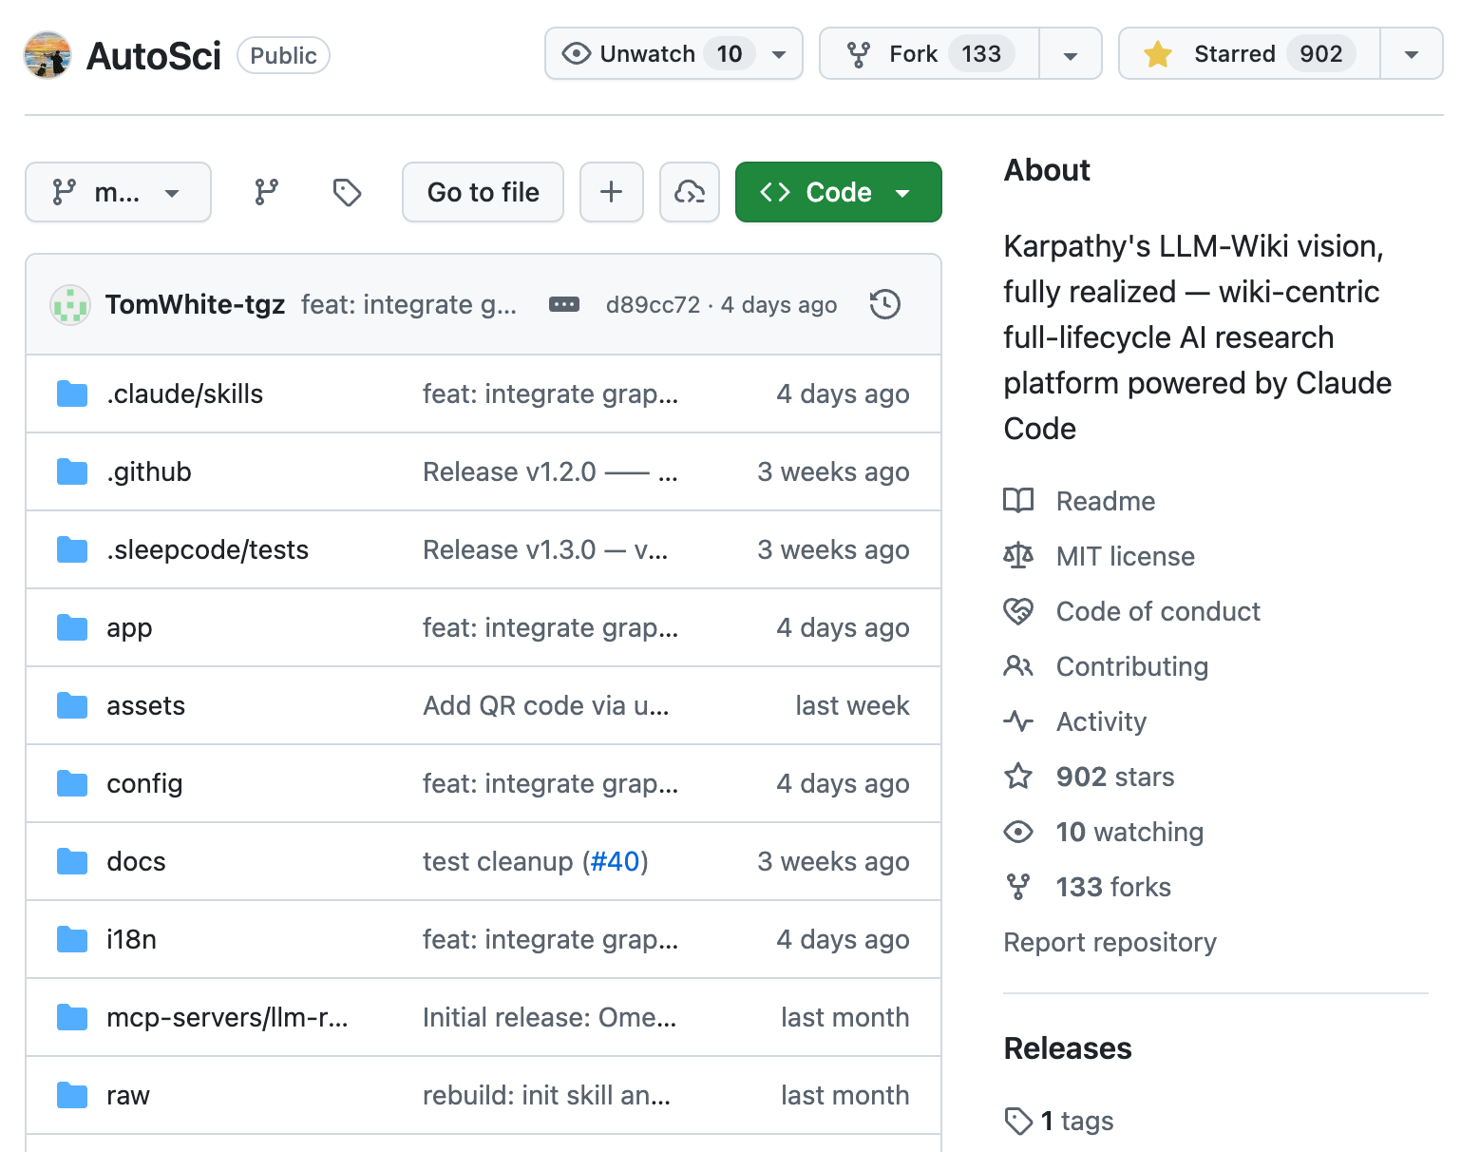Open commit d89cc72 link
This screenshot has width=1461, height=1152.
[653, 304]
